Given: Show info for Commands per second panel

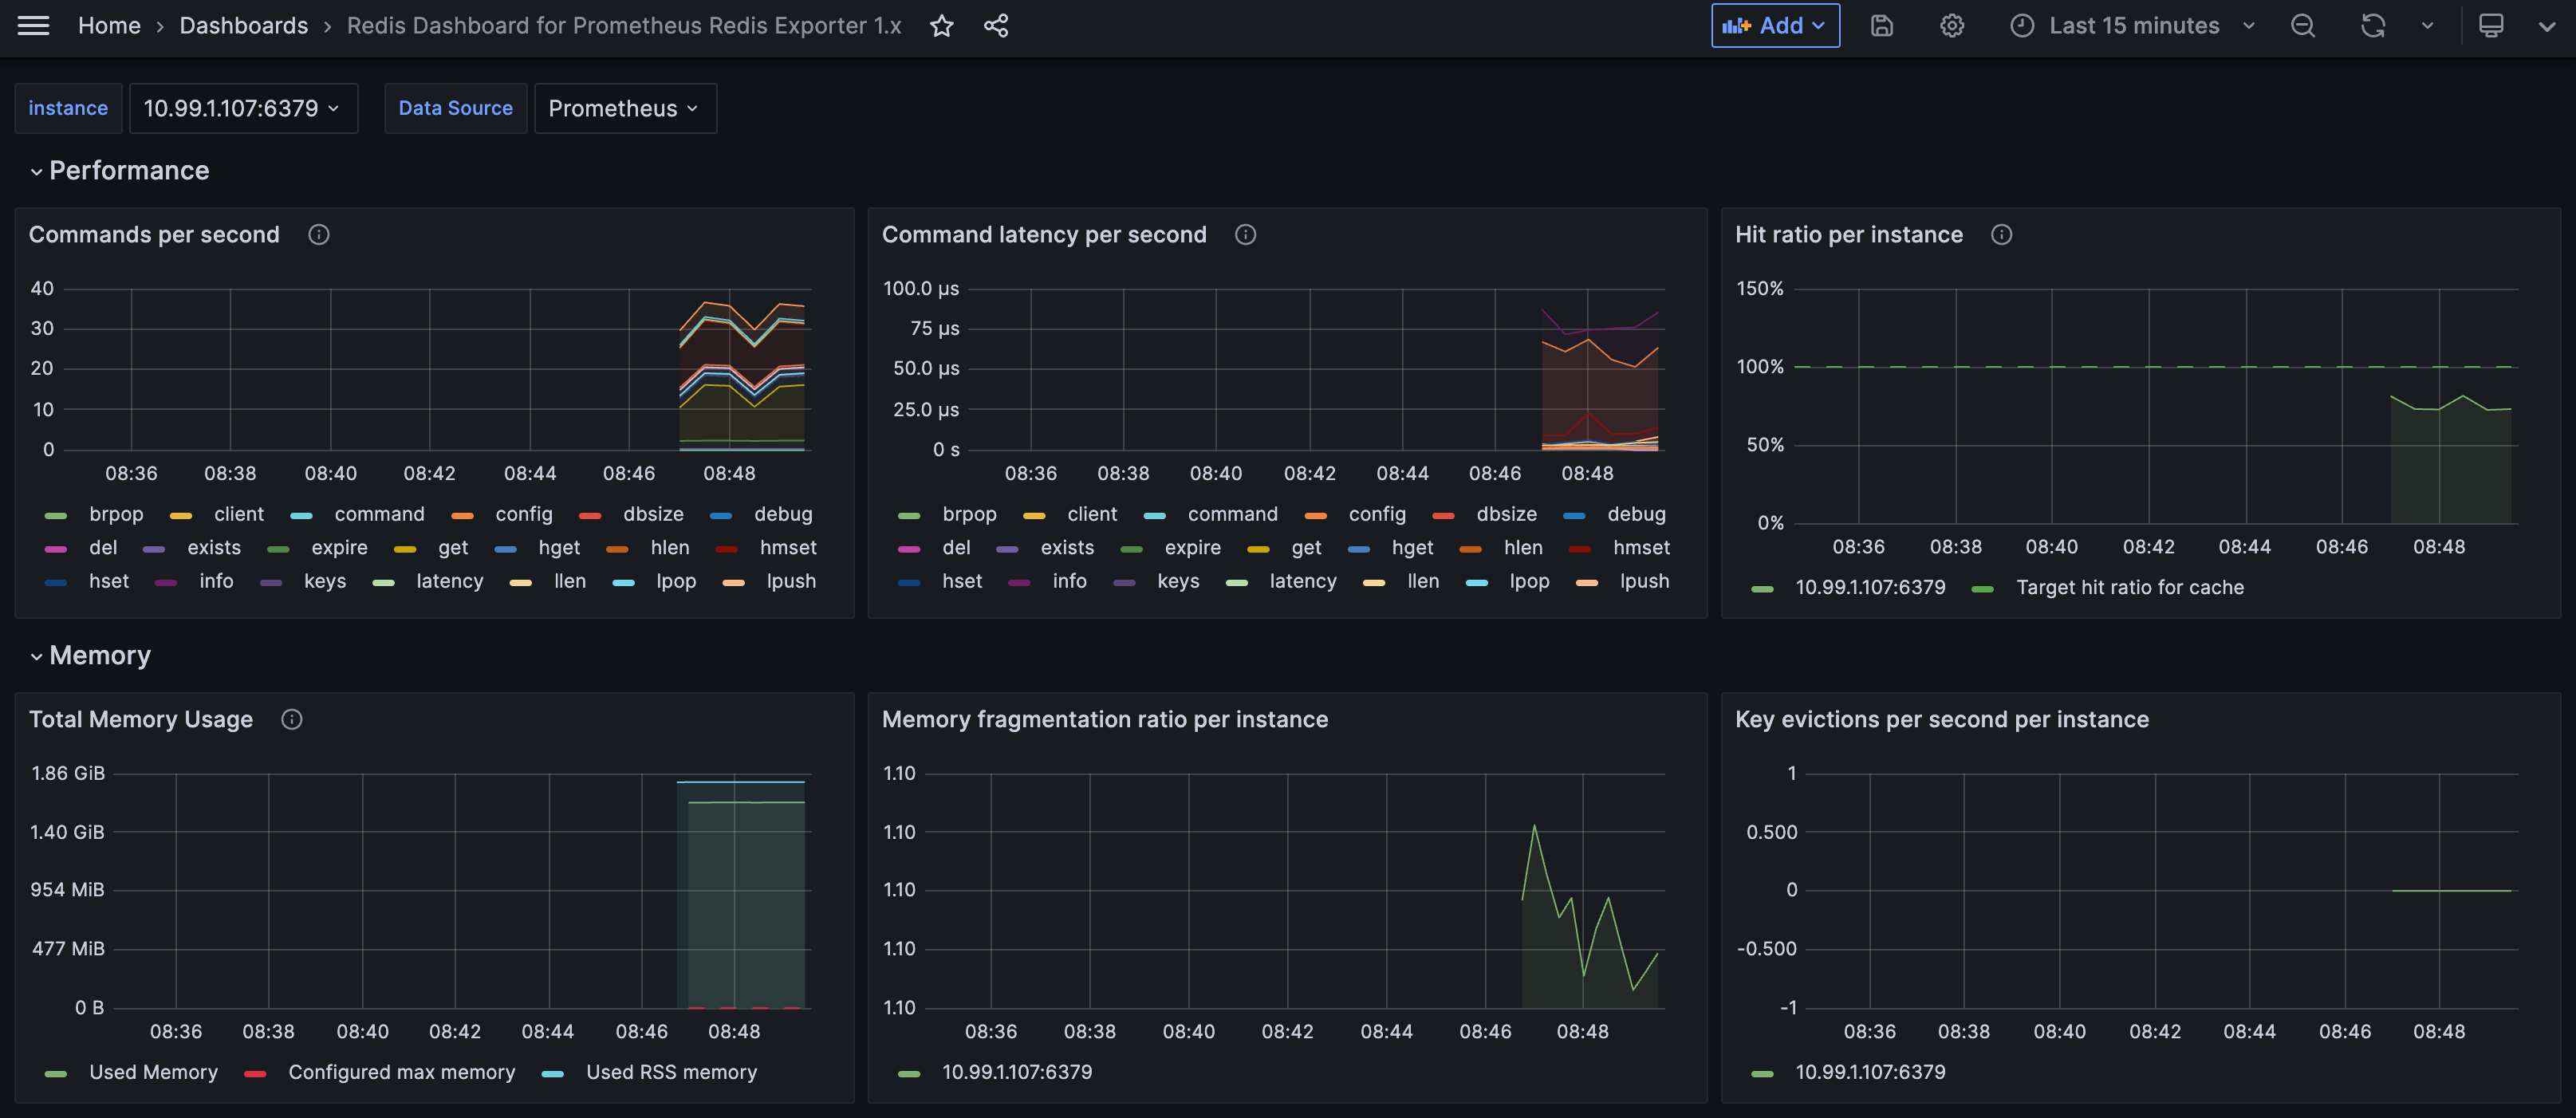Looking at the screenshot, I should 318,235.
